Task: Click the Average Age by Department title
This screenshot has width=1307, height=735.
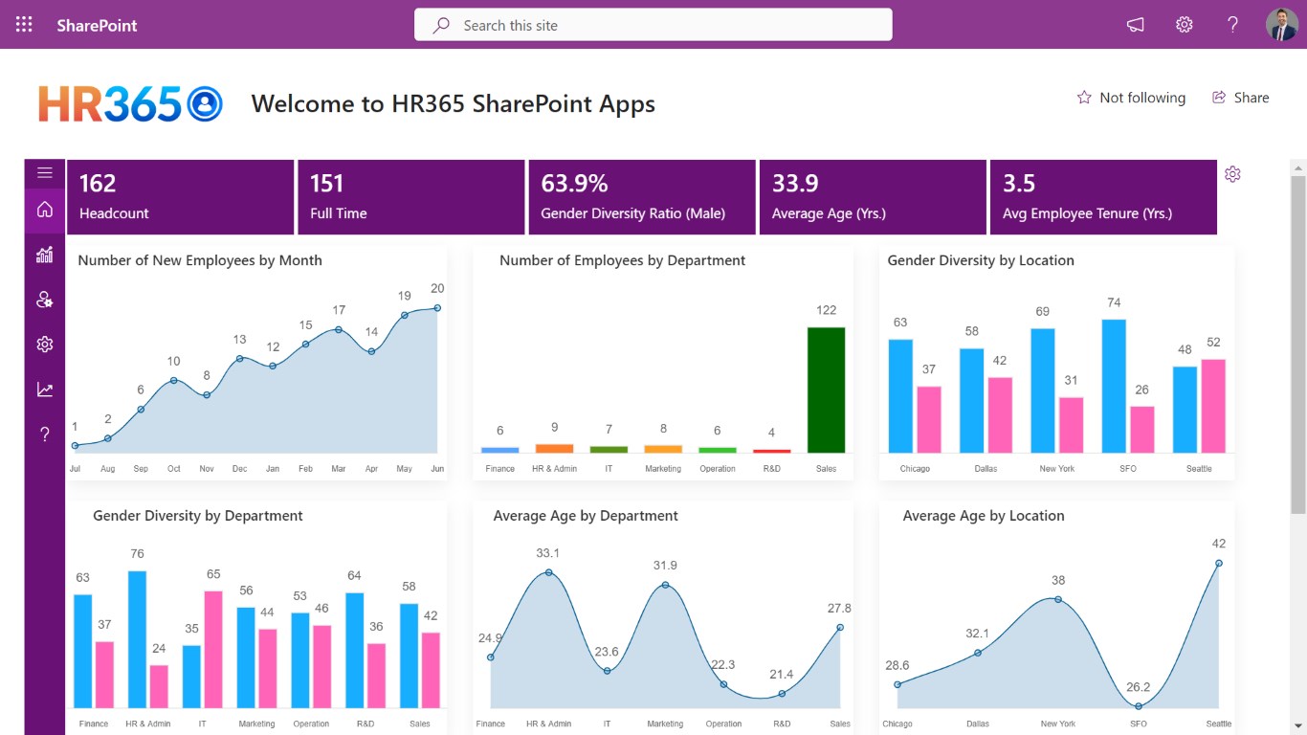Action: coord(586,516)
